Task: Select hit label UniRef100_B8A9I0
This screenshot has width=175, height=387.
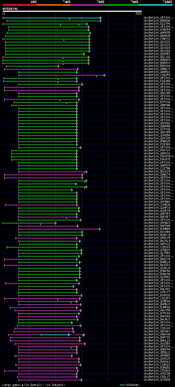Action: pos(157,63)
